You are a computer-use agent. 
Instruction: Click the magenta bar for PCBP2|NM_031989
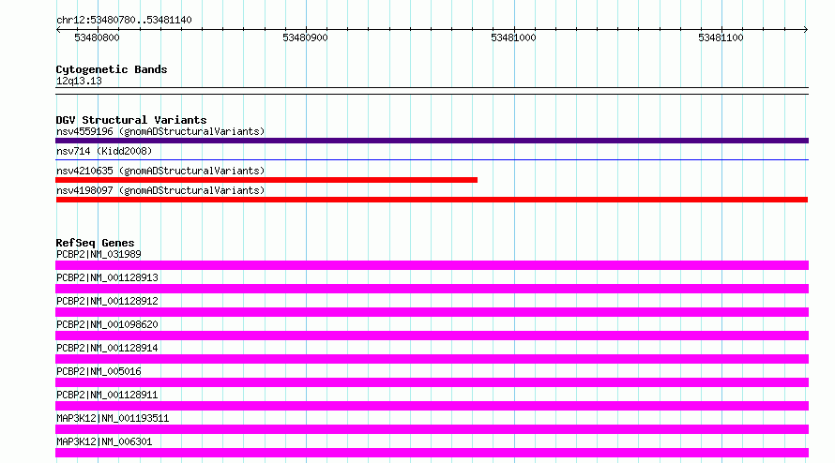432,265
